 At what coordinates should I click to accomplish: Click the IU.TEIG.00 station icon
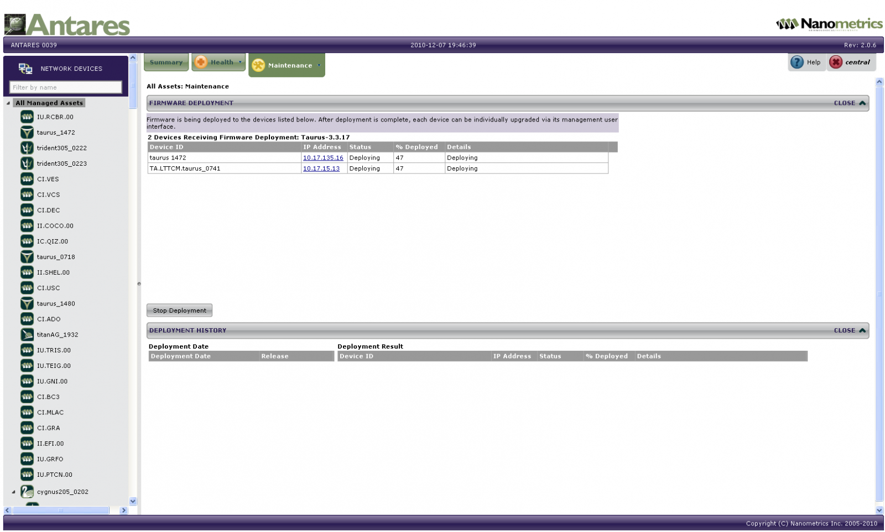click(x=27, y=365)
